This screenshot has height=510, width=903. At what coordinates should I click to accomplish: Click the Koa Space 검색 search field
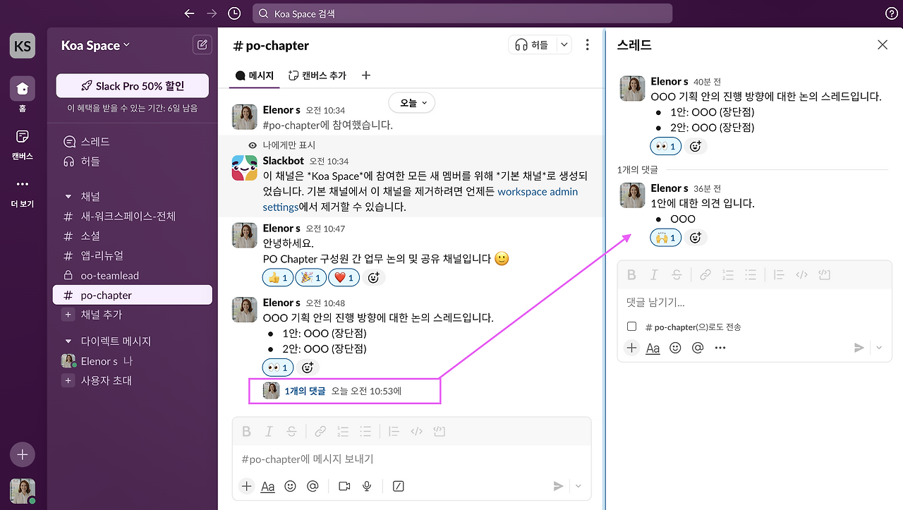[462, 13]
